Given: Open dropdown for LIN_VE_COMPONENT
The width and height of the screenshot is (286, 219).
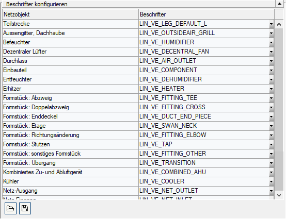Looking at the screenshot, I should (271, 70).
